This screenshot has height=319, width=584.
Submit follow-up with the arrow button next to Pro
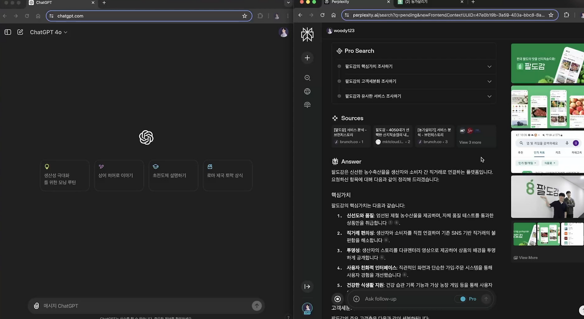point(486,299)
